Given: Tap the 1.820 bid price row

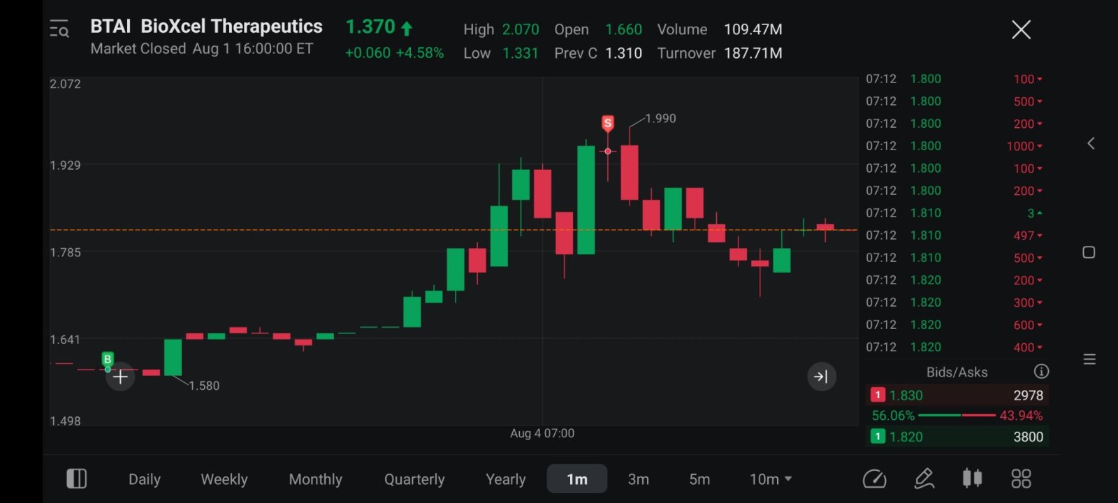Looking at the screenshot, I should 957,437.
